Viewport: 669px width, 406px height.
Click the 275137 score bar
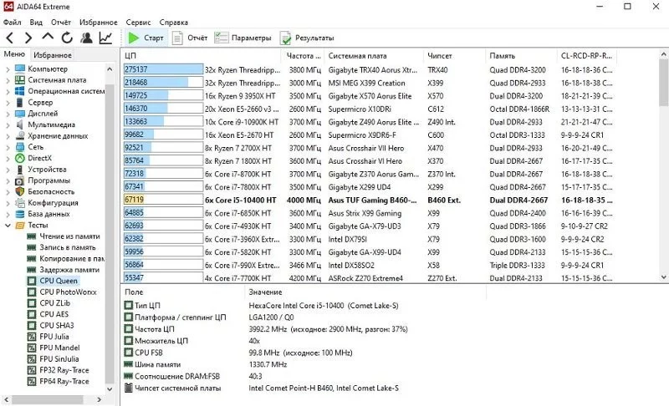163,69
